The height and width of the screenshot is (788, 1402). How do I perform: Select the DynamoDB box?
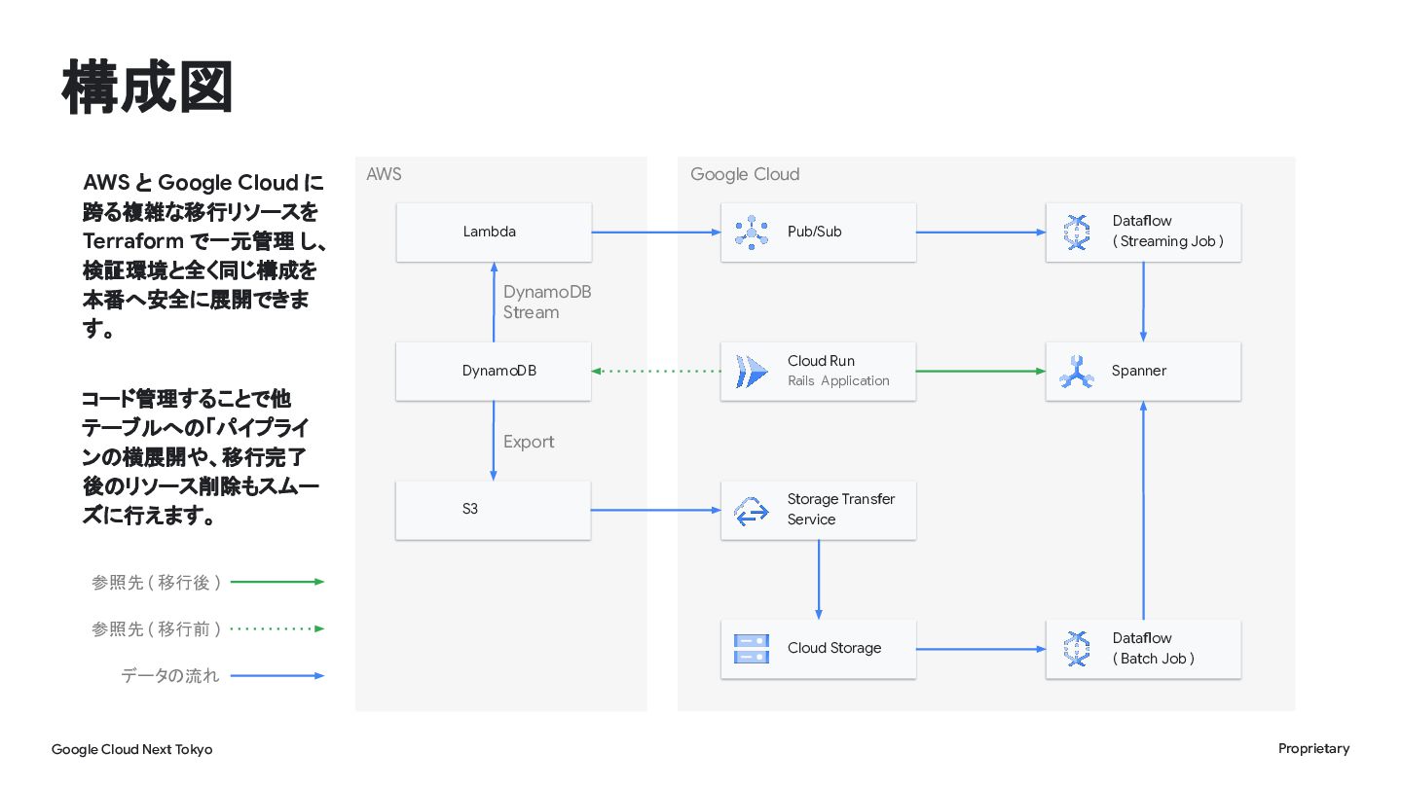[494, 371]
